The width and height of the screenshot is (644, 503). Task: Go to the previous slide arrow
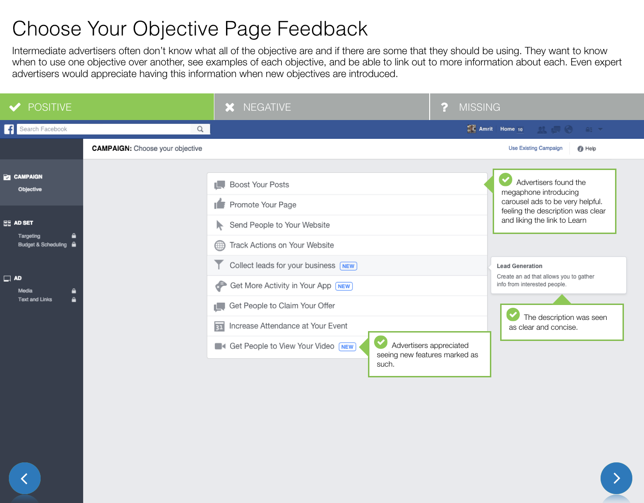click(x=25, y=478)
